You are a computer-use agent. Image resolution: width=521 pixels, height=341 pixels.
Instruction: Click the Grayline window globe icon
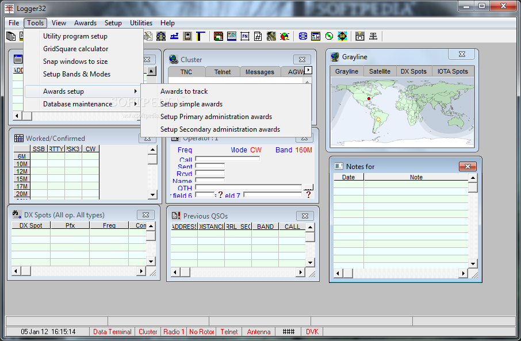(335, 57)
